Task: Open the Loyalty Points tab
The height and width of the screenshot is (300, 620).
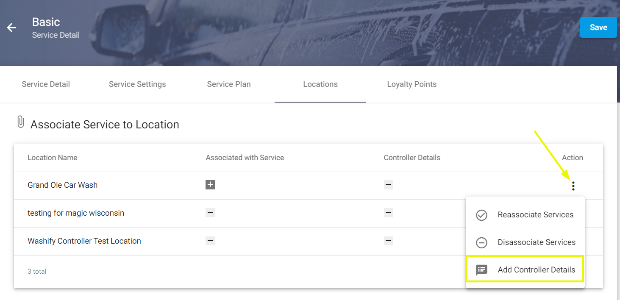Action: click(x=411, y=84)
